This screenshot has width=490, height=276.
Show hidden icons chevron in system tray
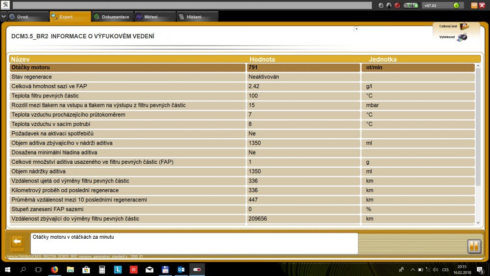click(413, 270)
